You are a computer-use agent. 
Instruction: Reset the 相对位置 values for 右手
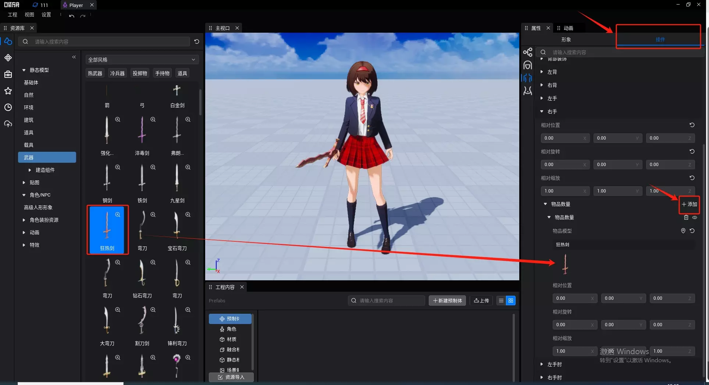coord(692,125)
